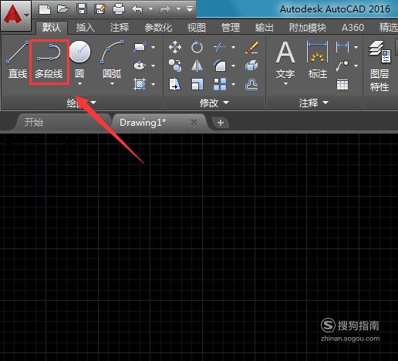The width and height of the screenshot is (398, 361).
Task: Select the Stretch tool
Action: pyautogui.click(x=175, y=84)
